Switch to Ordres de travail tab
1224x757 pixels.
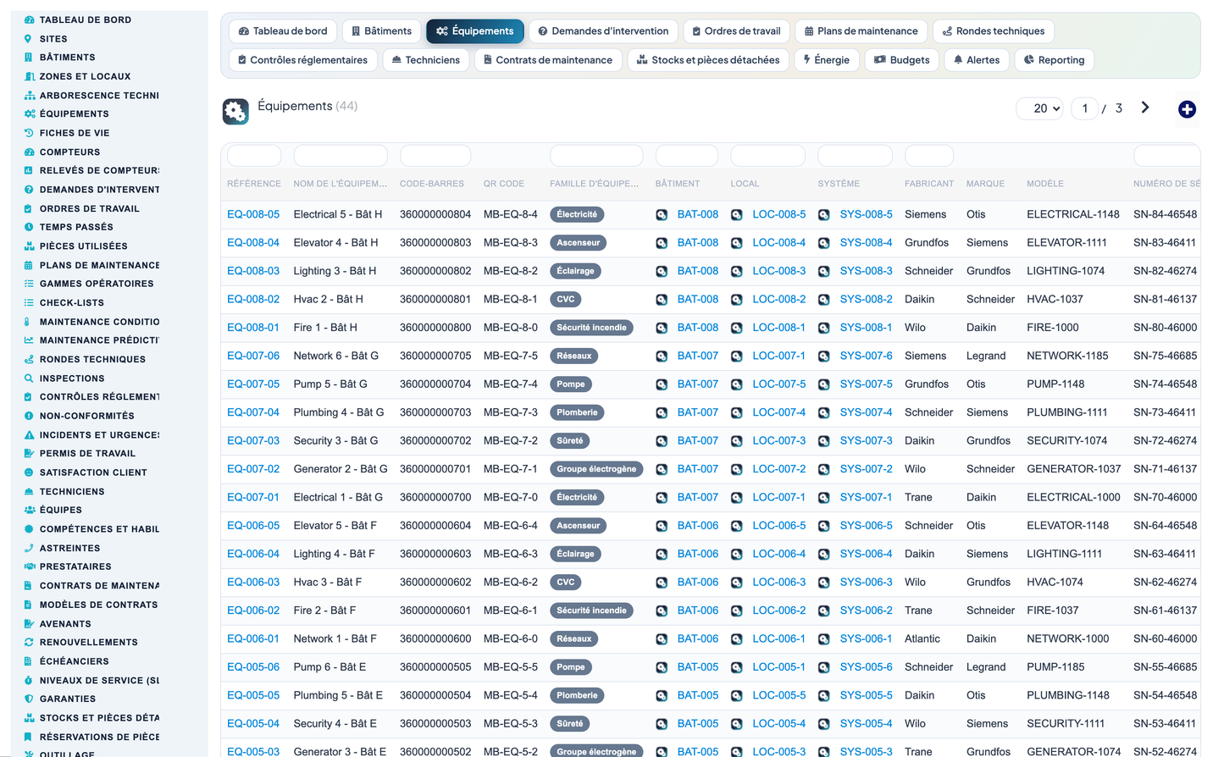coord(736,31)
